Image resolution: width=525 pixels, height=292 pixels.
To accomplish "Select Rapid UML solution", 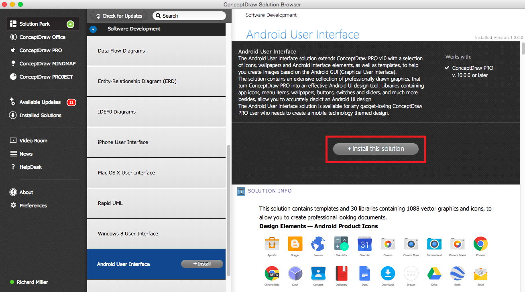I will [x=157, y=203].
